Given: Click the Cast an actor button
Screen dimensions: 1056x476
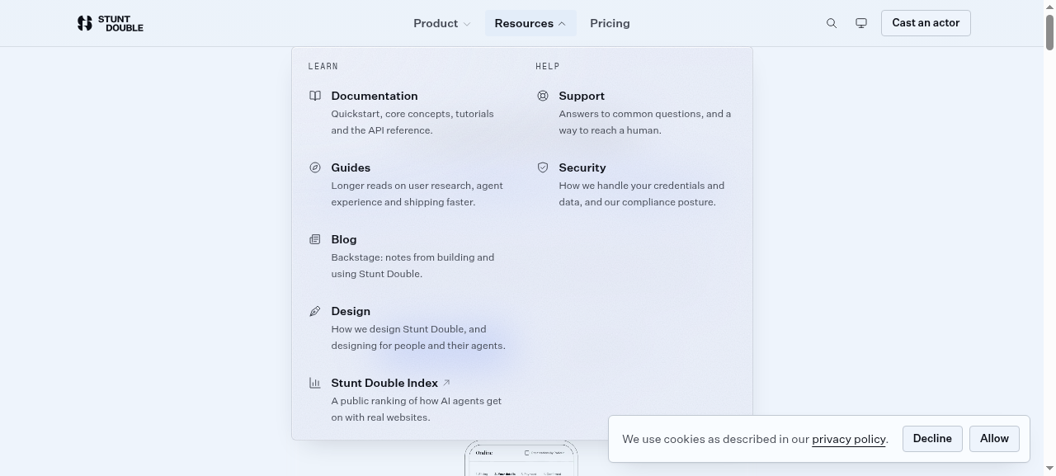Looking at the screenshot, I should pos(926,23).
